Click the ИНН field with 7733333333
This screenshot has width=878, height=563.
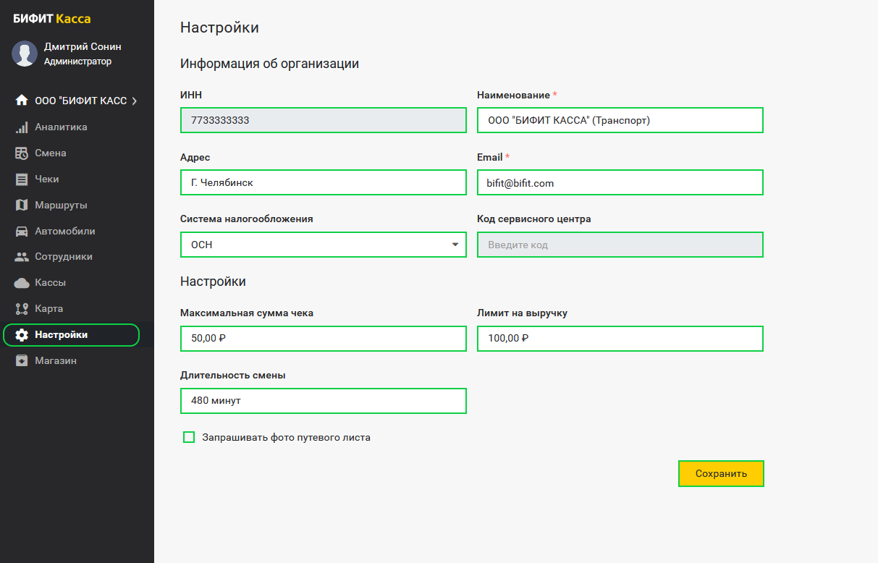323,120
